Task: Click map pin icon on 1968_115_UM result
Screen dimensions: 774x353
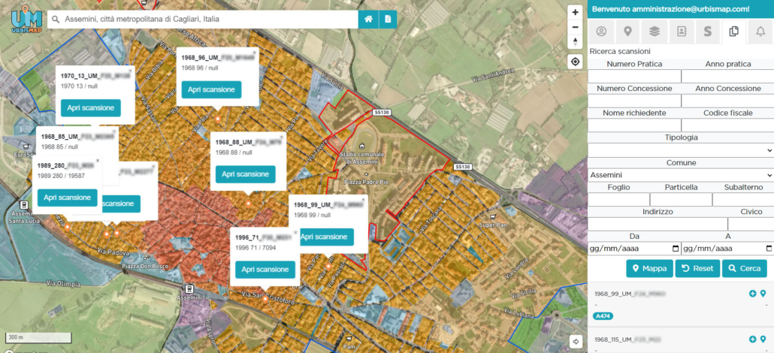Action: (763, 339)
